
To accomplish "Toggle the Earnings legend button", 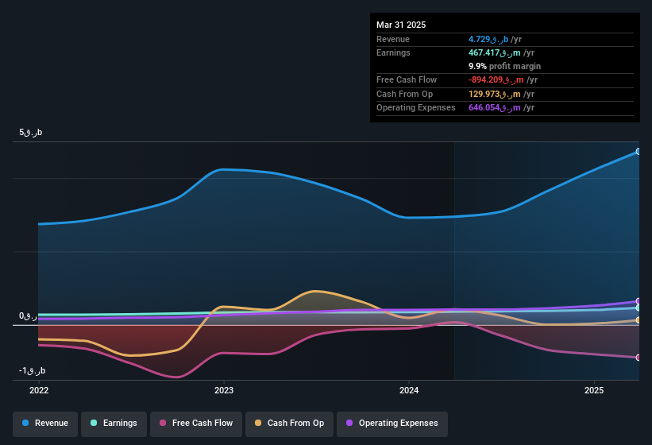I will click(114, 424).
